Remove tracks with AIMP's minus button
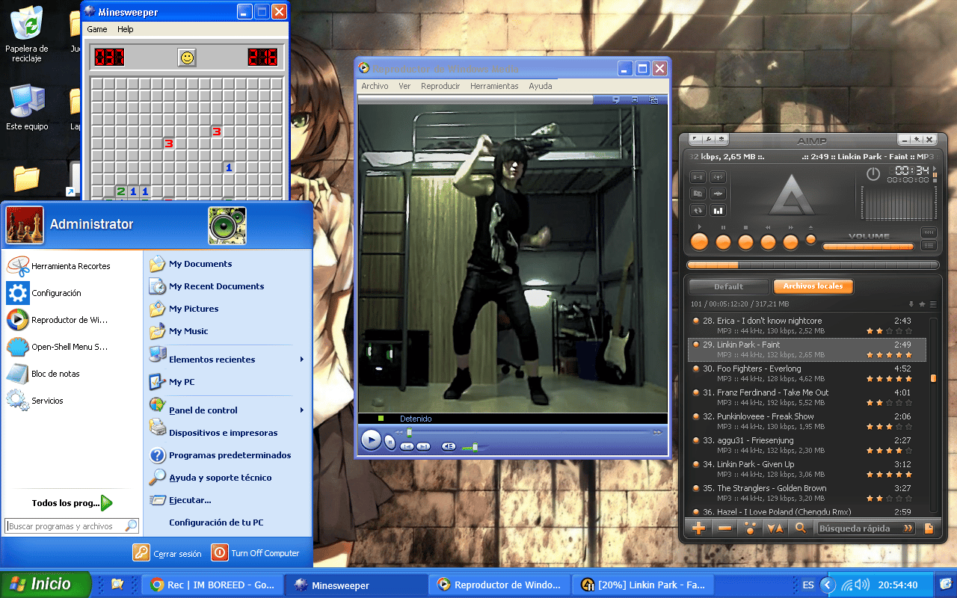The width and height of the screenshot is (957, 598). pos(724,528)
